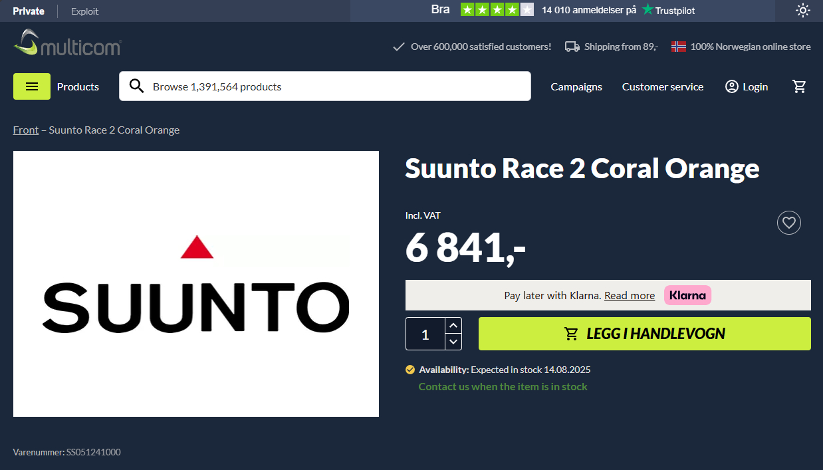
Task: Focus the Browse products search box
Action: click(325, 86)
